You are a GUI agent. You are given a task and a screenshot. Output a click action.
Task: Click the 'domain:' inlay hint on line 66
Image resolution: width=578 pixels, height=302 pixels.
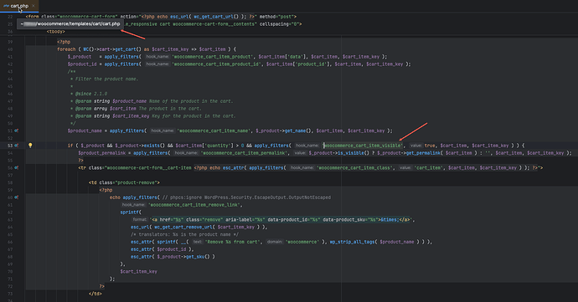coord(275,242)
